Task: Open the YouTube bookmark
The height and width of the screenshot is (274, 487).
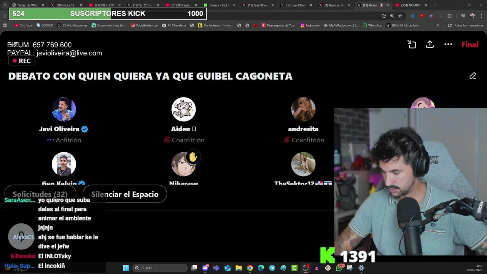Action: (x=23, y=25)
